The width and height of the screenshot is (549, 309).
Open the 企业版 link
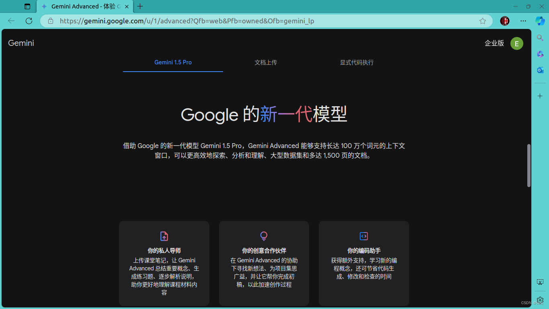point(494,43)
